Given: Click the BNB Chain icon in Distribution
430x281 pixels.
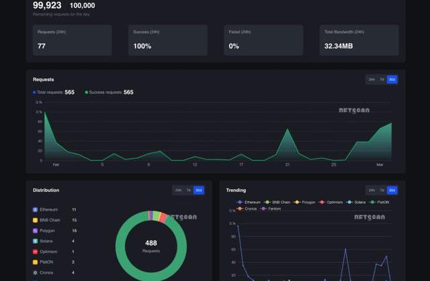Looking at the screenshot, I should click(x=36, y=220).
